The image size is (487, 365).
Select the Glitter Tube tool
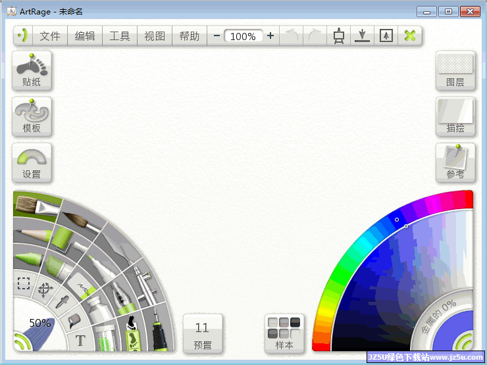[x=107, y=338]
